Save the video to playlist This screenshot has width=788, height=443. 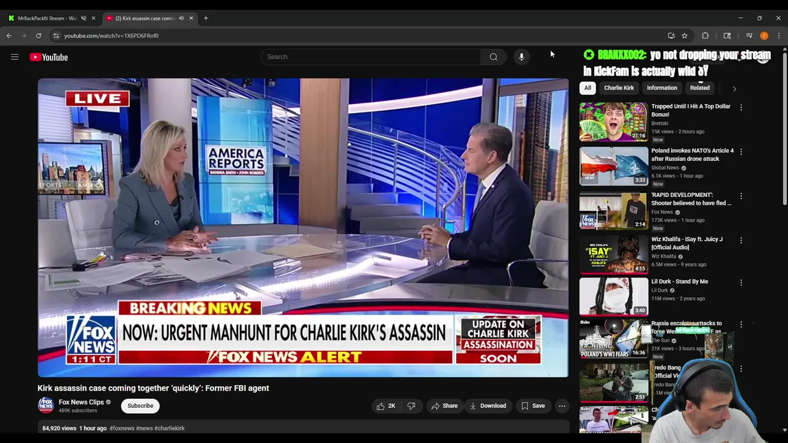coord(533,405)
